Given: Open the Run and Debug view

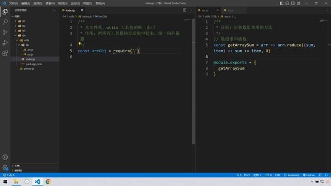Looking at the screenshot, I should point(5,42).
